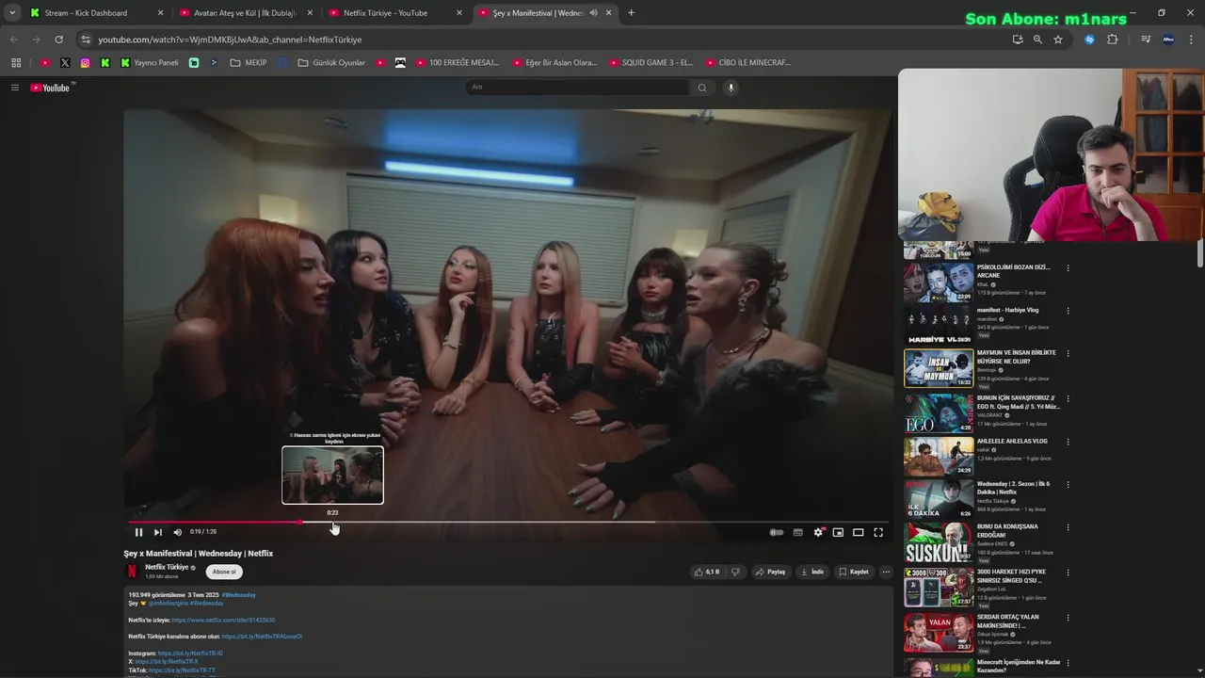Viewport: 1205px width, 678px height.
Task: Bookmark this page with star icon
Action: [1058, 40]
